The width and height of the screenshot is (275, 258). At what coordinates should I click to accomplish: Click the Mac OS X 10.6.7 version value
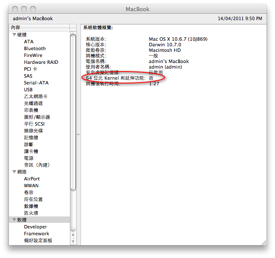coord(178,39)
